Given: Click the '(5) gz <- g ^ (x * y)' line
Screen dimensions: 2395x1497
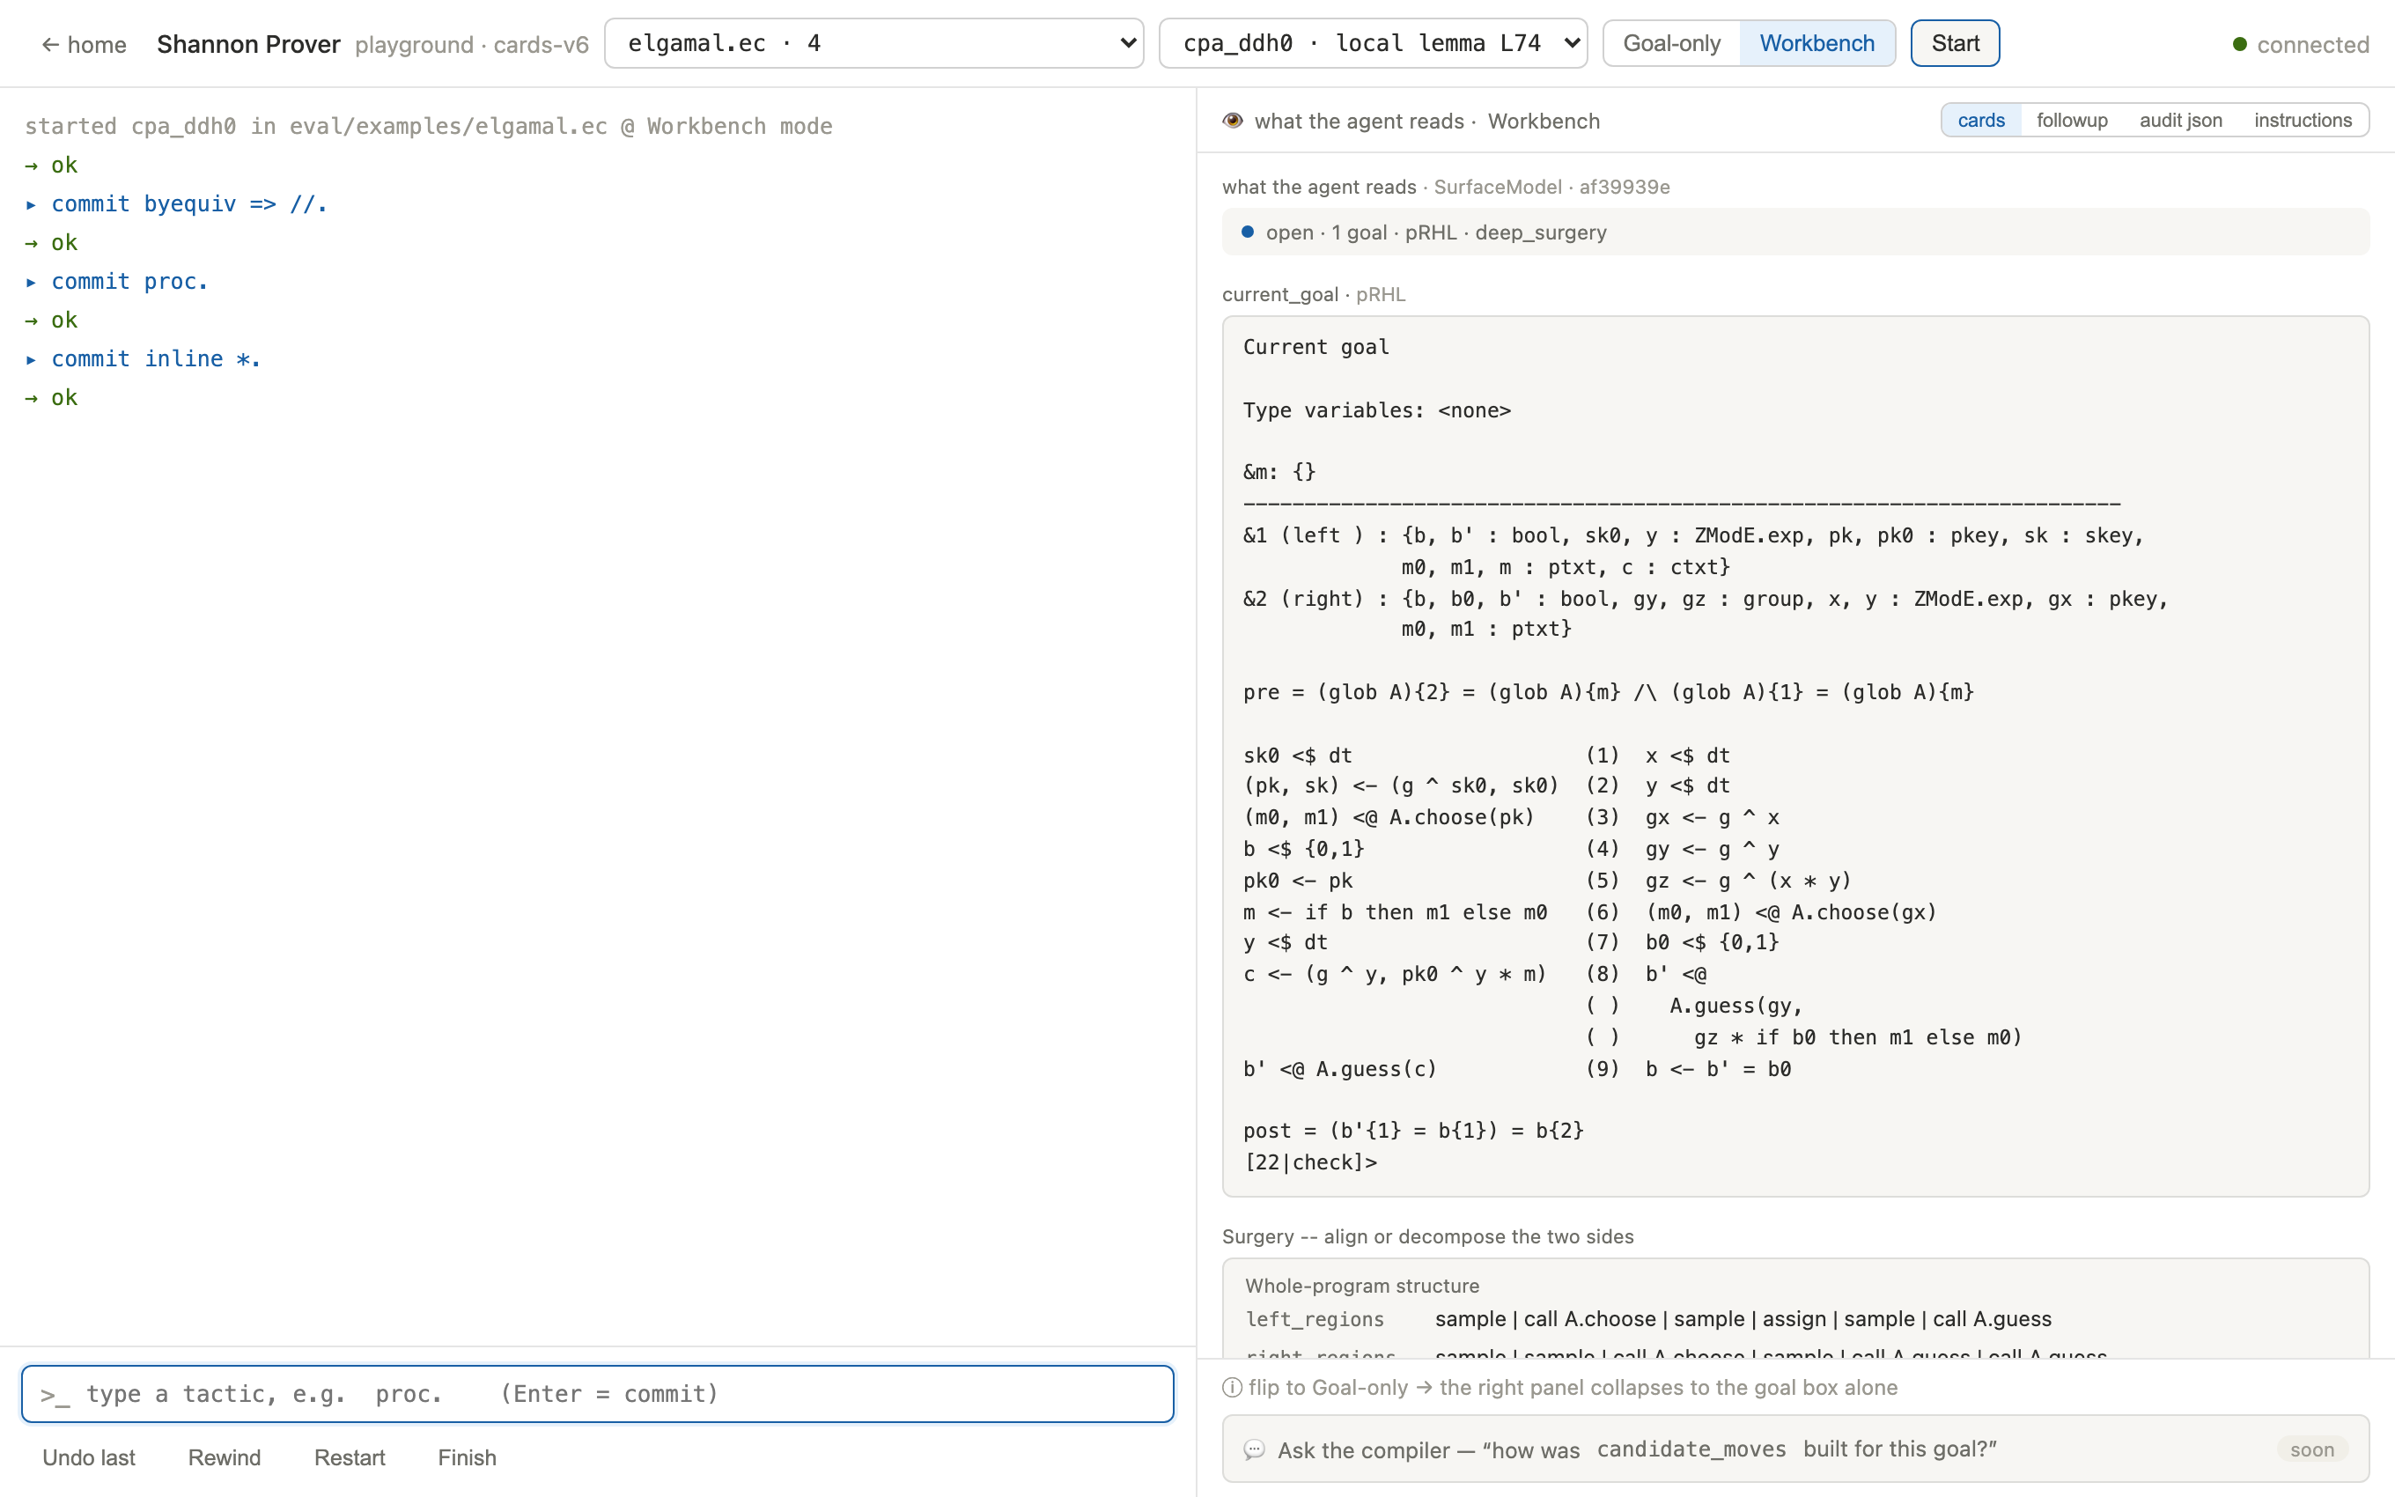Looking at the screenshot, I should click(1718, 881).
